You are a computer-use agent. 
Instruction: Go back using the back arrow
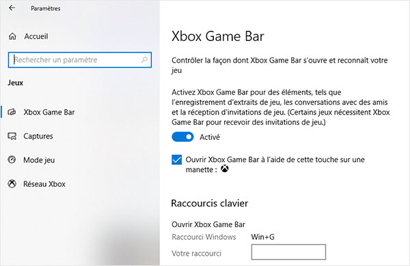click(x=12, y=8)
